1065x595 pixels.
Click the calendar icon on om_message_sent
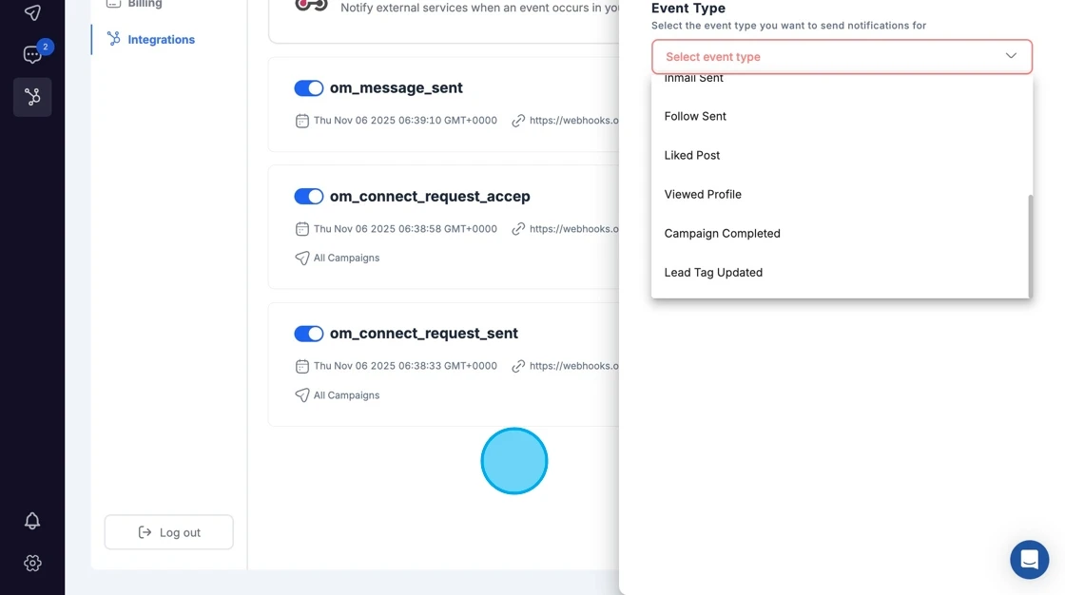[x=301, y=121]
